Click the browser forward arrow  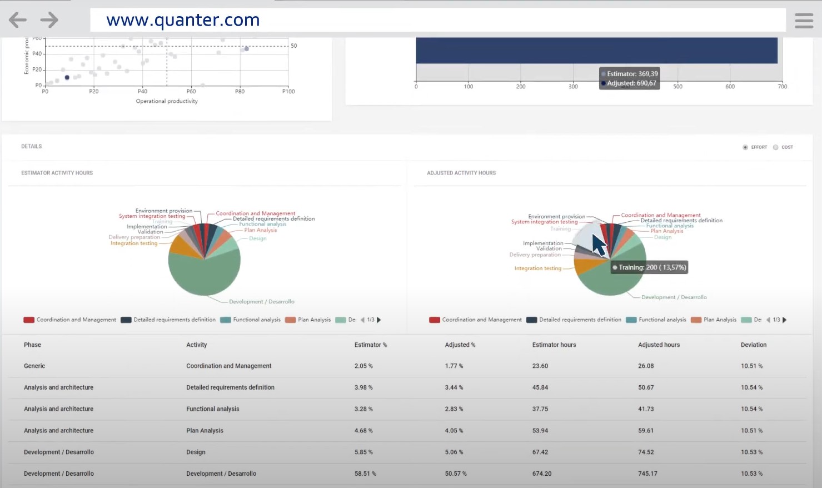pos(49,21)
